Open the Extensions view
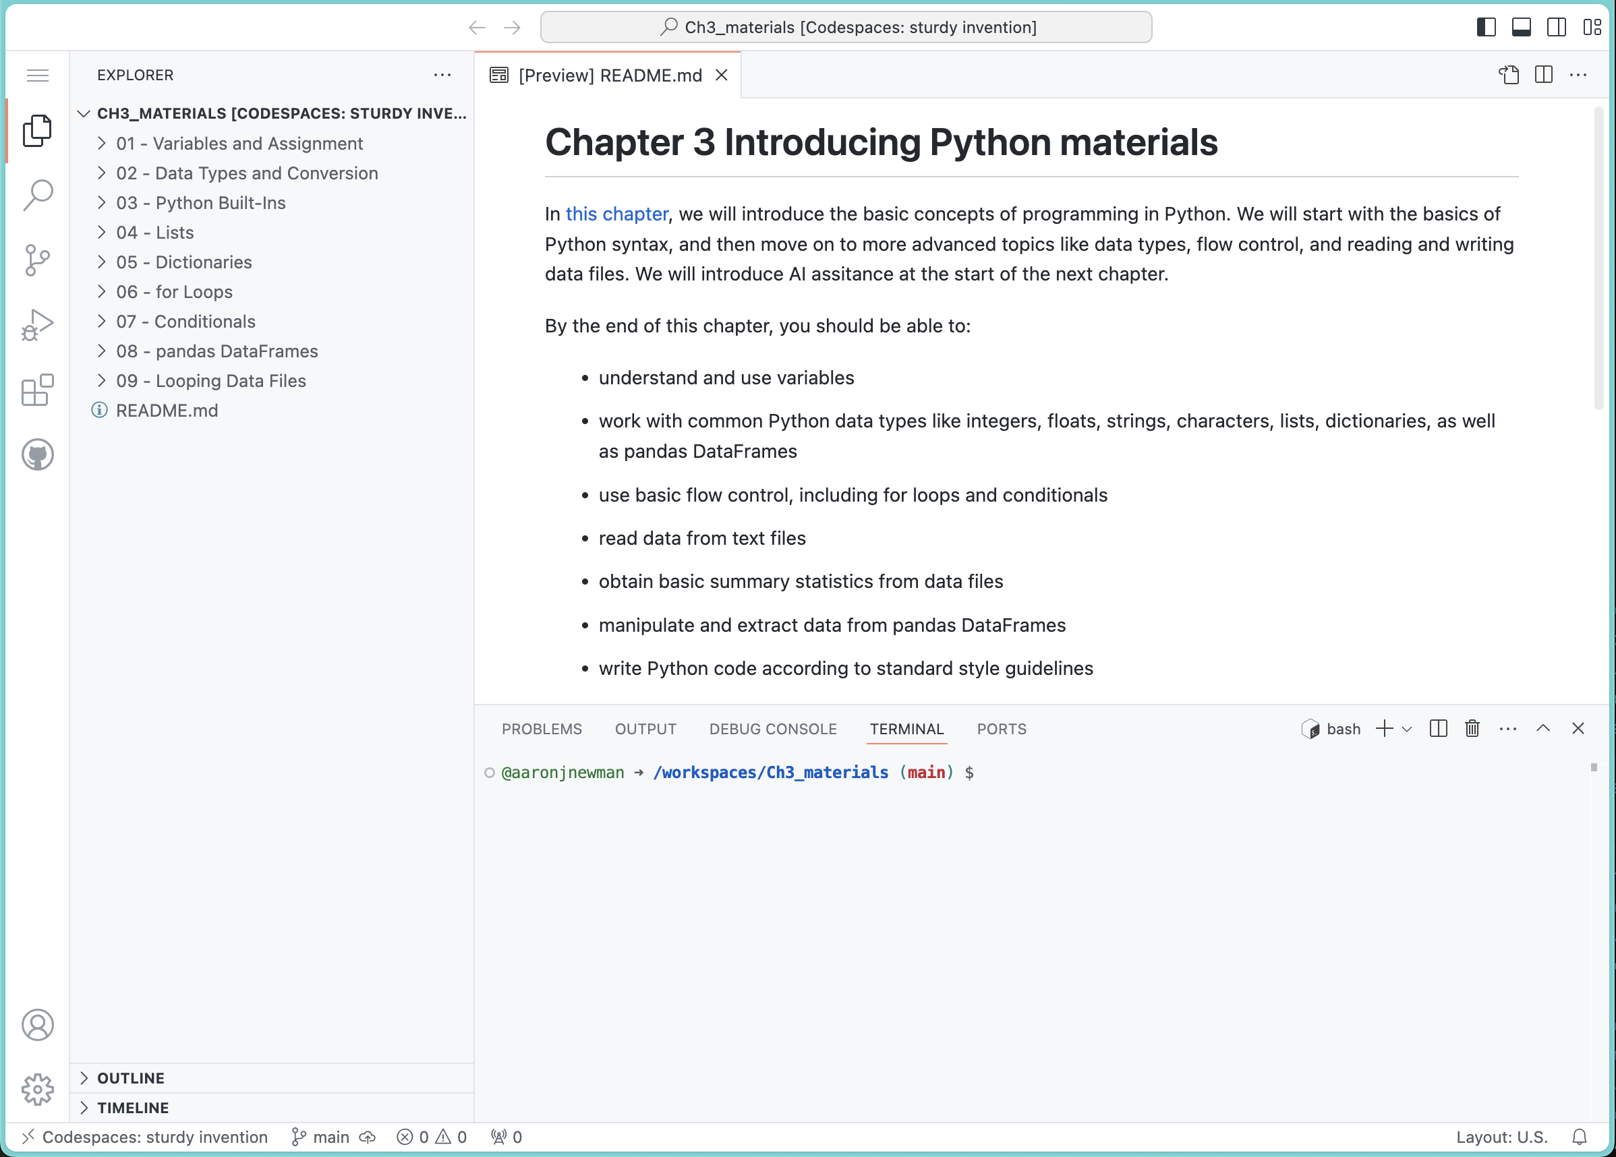 (38, 390)
